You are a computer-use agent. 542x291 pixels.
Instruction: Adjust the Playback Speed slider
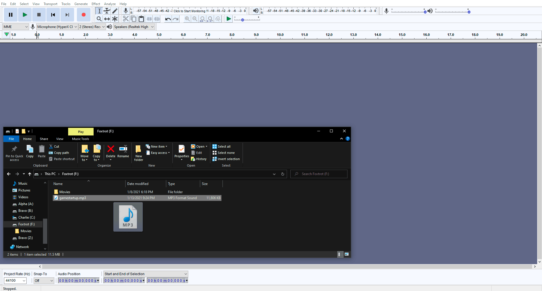247,20
